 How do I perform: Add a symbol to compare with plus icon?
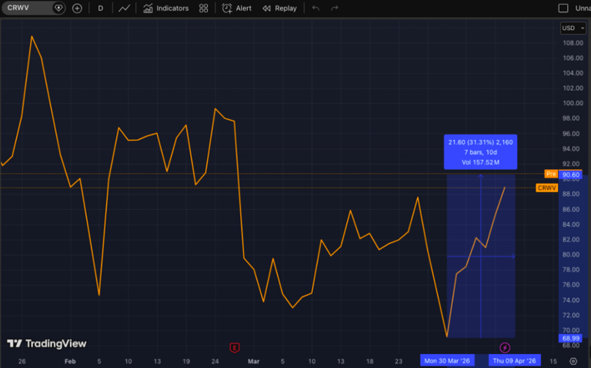[77, 8]
